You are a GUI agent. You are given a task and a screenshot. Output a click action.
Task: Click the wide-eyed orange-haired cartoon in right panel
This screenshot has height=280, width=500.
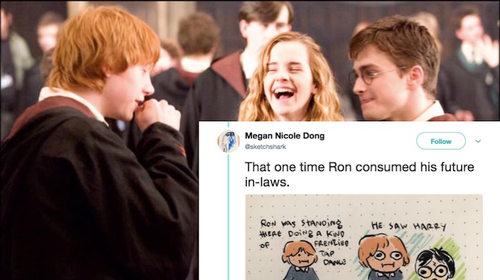click(x=382, y=257)
